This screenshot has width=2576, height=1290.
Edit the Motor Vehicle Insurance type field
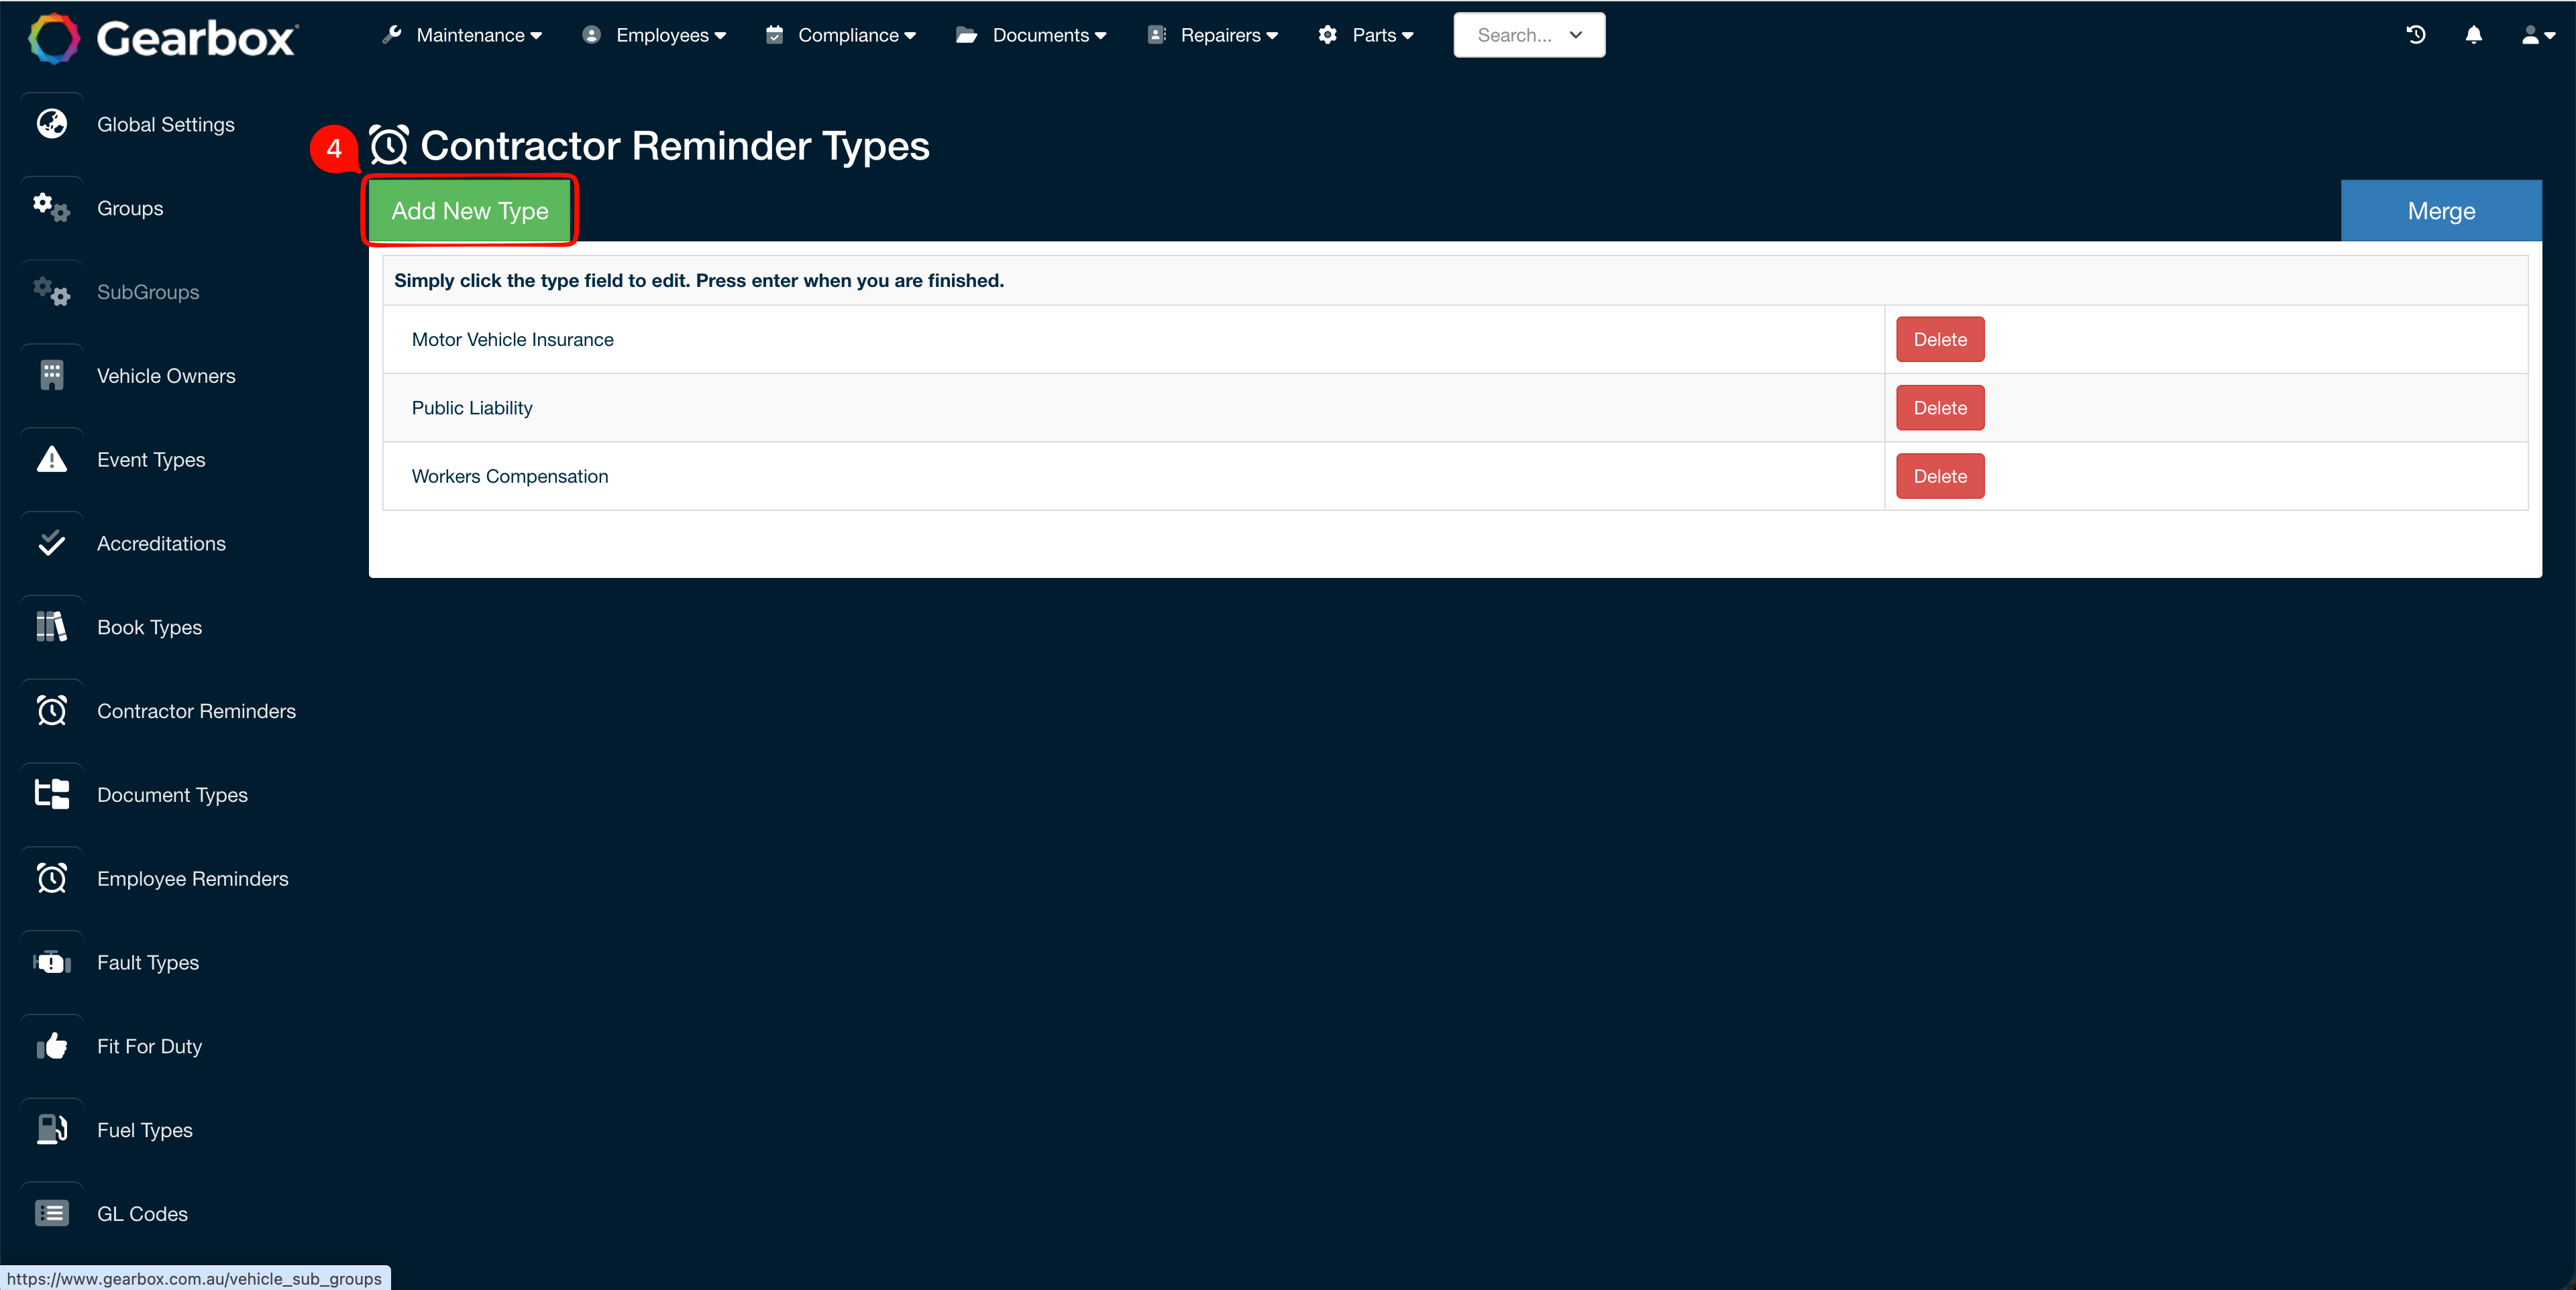(x=1133, y=340)
